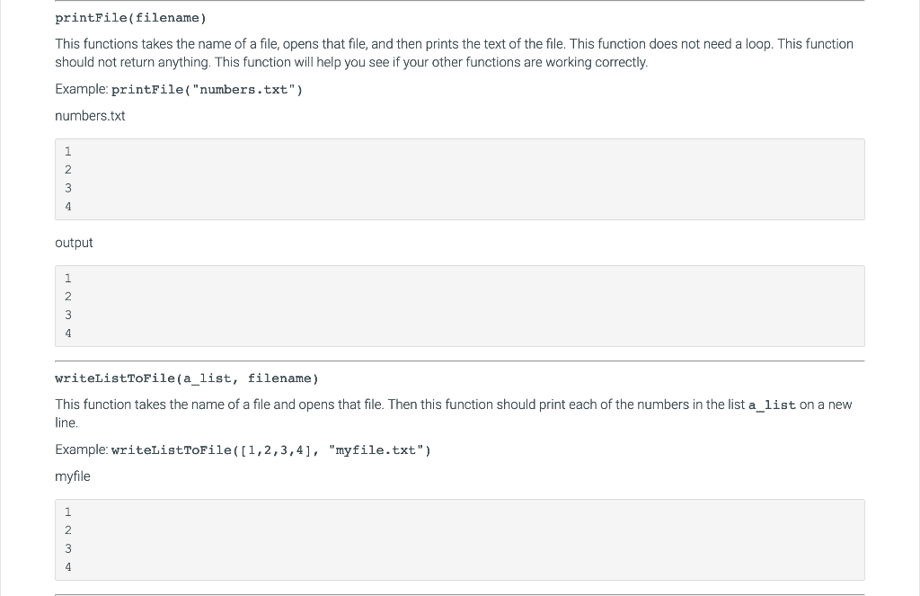Click inside the numbers.txt contents code block
This screenshot has height=596, width=920.
[460, 179]
